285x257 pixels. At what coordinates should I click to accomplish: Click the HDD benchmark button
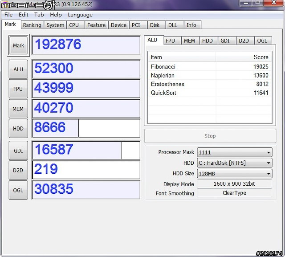18,129
